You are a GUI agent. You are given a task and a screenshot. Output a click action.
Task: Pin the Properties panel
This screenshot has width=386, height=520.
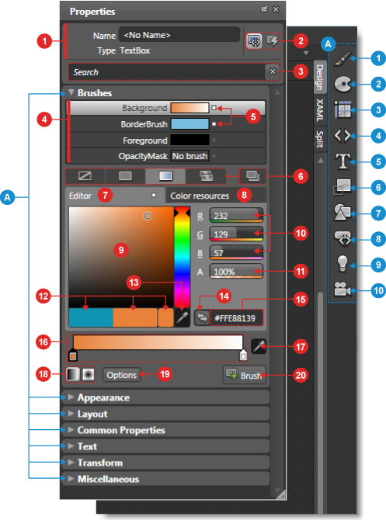point(264,9)
